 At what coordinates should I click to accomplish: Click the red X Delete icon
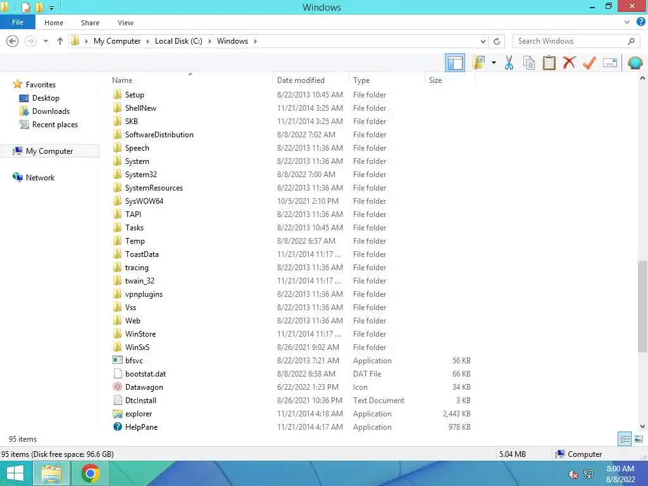(569, 63)
